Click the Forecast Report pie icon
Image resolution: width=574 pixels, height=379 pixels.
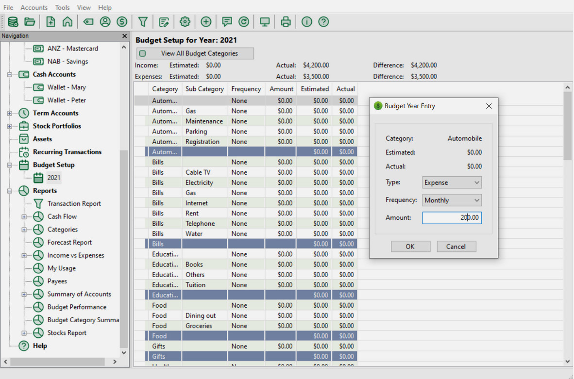(x=38, y=242)
